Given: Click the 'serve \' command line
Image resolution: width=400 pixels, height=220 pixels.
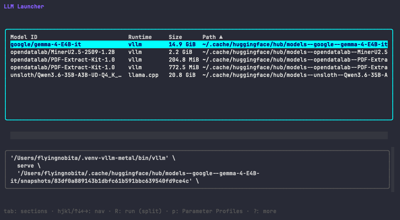Looking at the screenshot, I should click(x=29, y=166).
